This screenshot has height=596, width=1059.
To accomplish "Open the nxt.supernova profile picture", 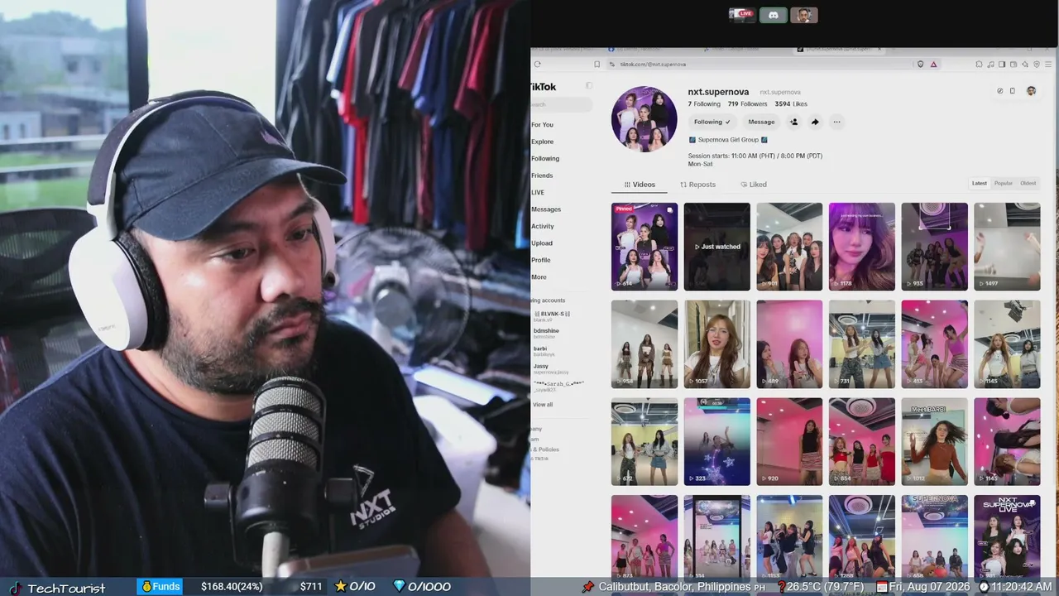I will 645,119.
